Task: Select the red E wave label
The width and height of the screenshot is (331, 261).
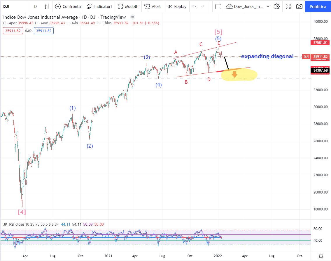Action: tap(219, 43)
